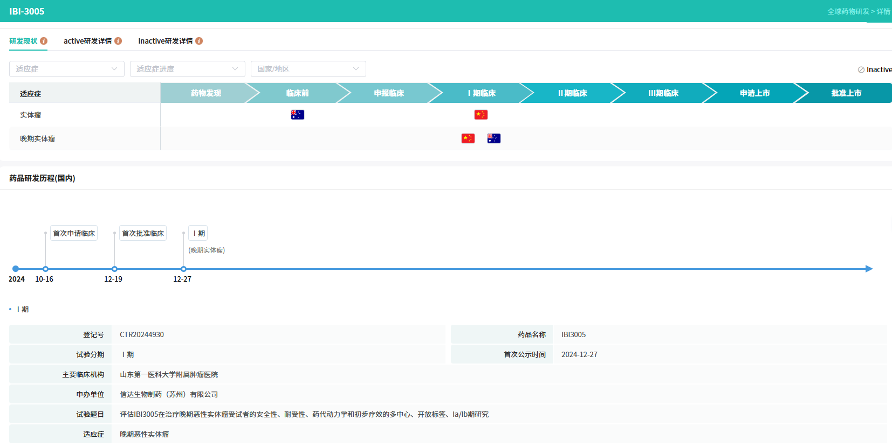The image size is (892, 447).
Task: Click timeline marker at 10-16
Action: pyautogui.click(x=45, y=269)
